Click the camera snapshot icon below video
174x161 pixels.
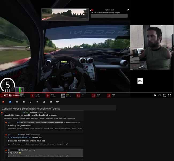click(x=51, y=102)
